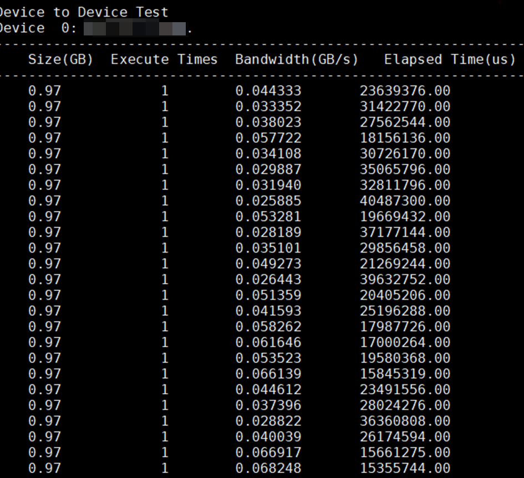The height and width of the screenshot is (478, 524).
Task: Click elapsed time 36360808.00
Action: (405, 421)
